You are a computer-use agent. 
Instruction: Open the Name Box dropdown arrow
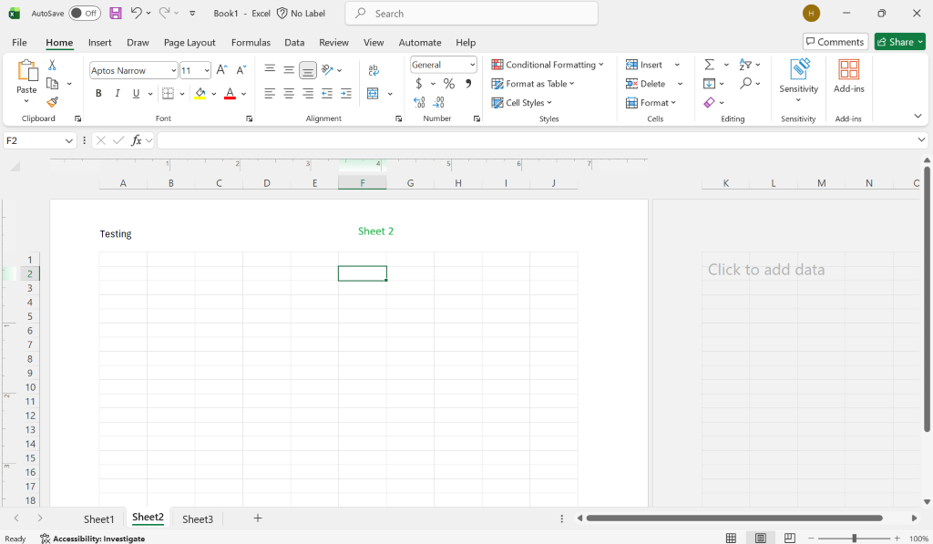pyautogui.click(x=69, y=140)
